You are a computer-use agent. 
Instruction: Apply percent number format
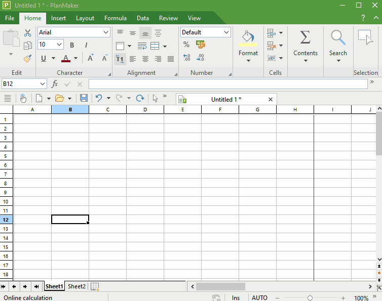point(186,45)
